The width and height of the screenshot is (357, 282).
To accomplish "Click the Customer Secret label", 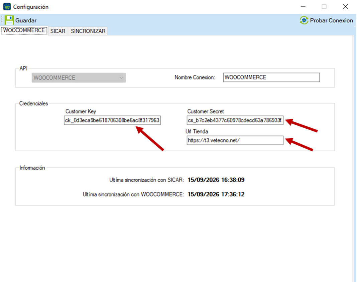I will click(x=205, y=111).
